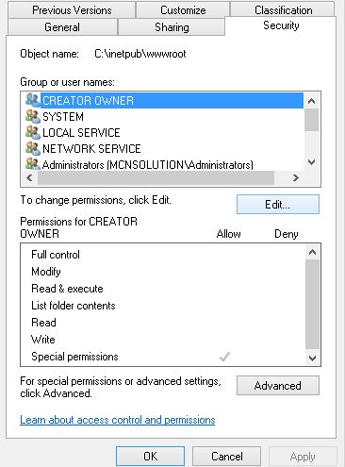This screenshot has height=467, width=345.
Task: Click the Deny column header
Action: click(287, 234)
